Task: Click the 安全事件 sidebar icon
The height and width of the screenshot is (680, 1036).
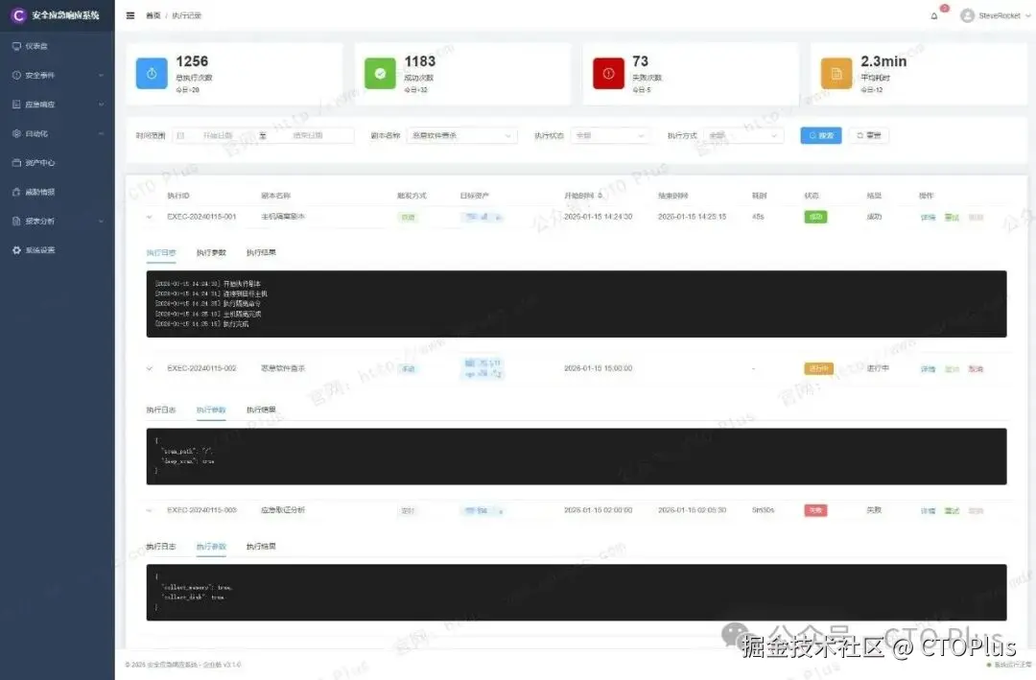Action: [x=16, y=76]
